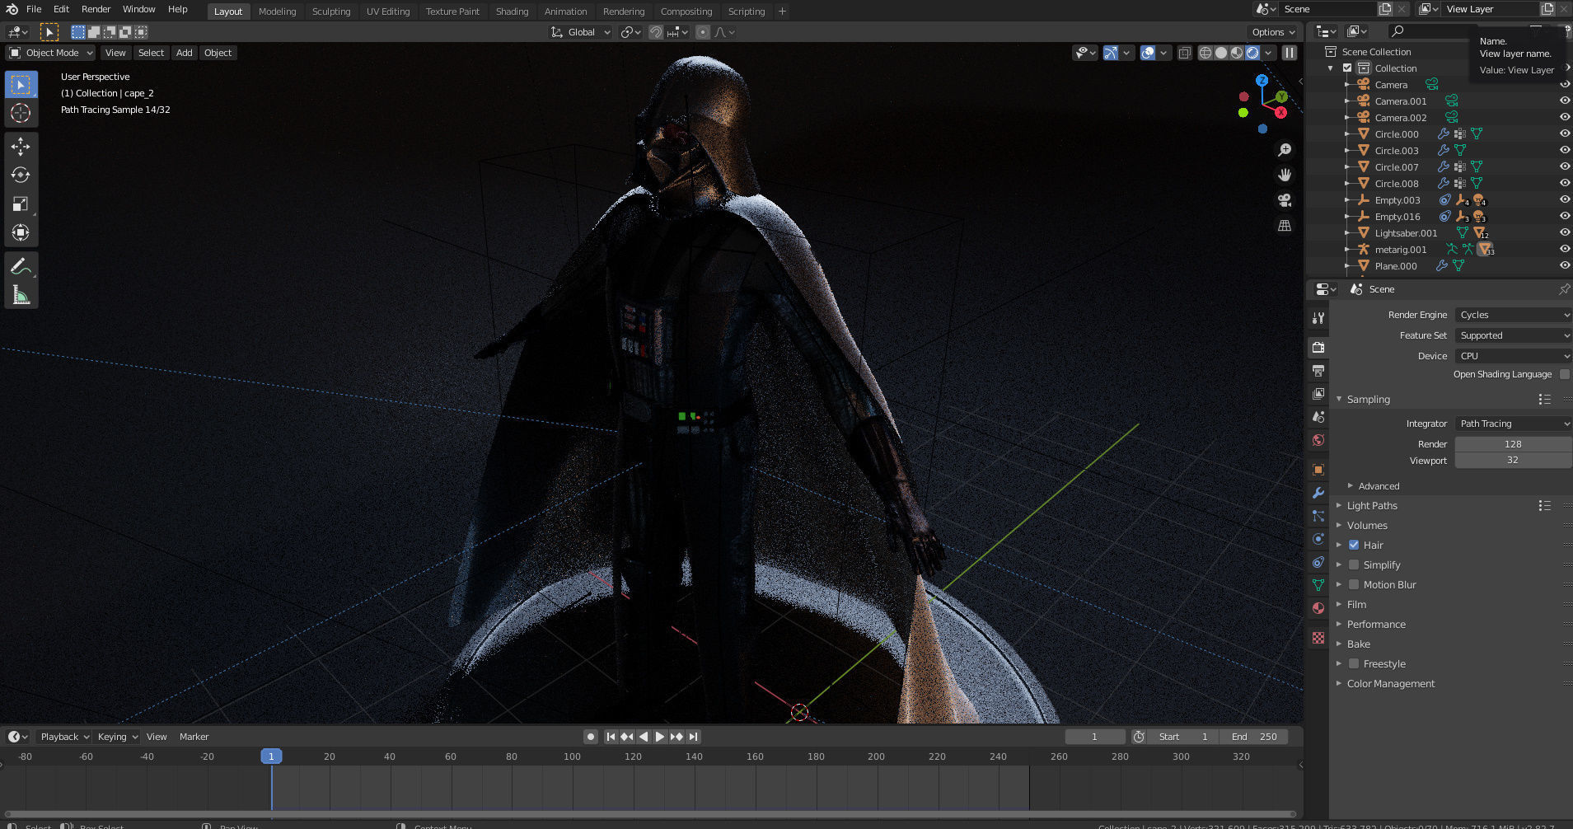This screenshot has width=1573, height=829.
Task: Click Marker in timeline header
Action: [x=194, y=737]
